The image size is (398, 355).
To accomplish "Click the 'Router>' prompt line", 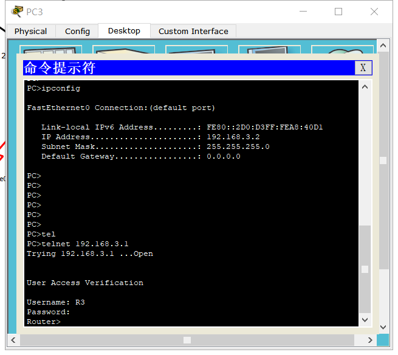I will pos(44,322).
